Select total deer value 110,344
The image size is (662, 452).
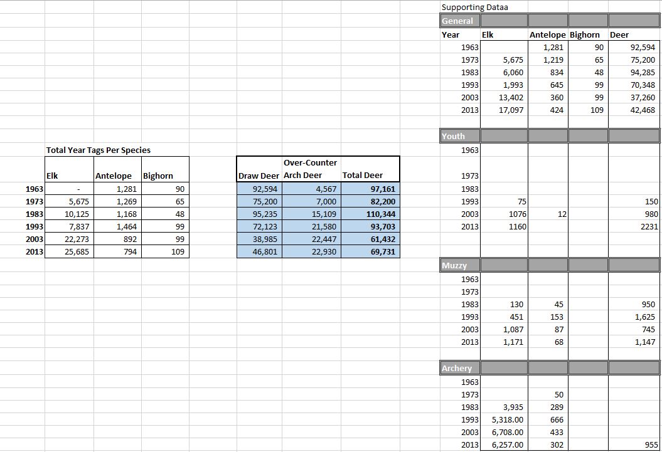[x=370, y=214]
